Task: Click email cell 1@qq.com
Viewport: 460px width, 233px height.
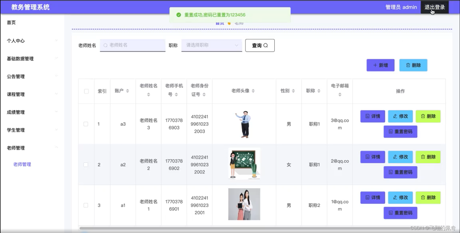Action: [340, 205]
